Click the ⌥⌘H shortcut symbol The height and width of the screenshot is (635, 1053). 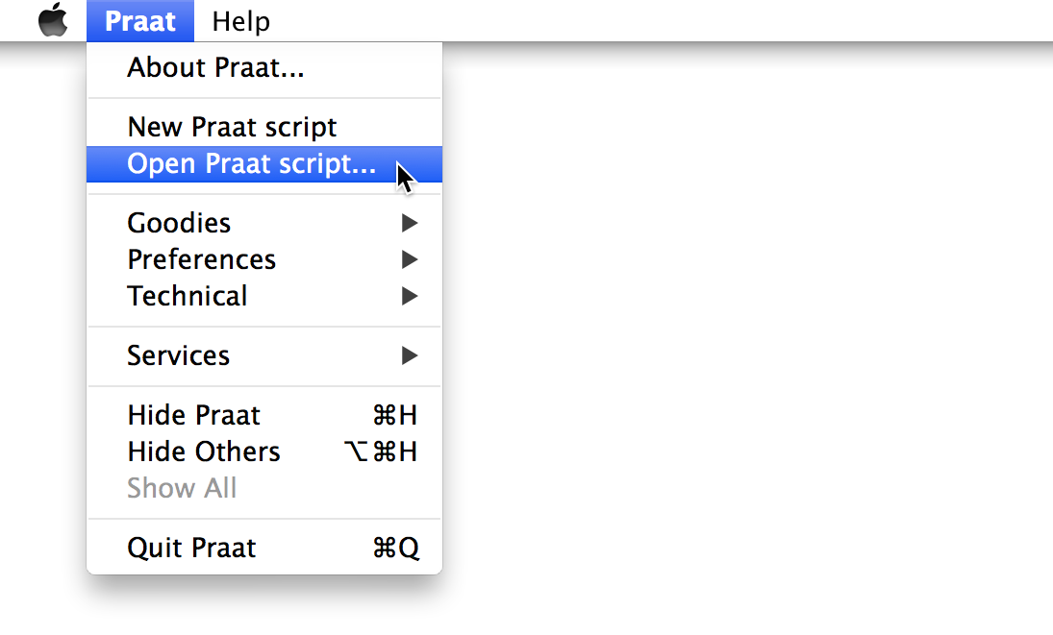tap(380, 452)
